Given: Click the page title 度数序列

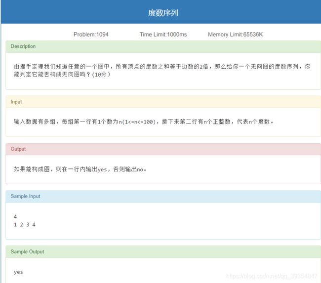Looking at the screenshot, I should click(x=163, y=13).
